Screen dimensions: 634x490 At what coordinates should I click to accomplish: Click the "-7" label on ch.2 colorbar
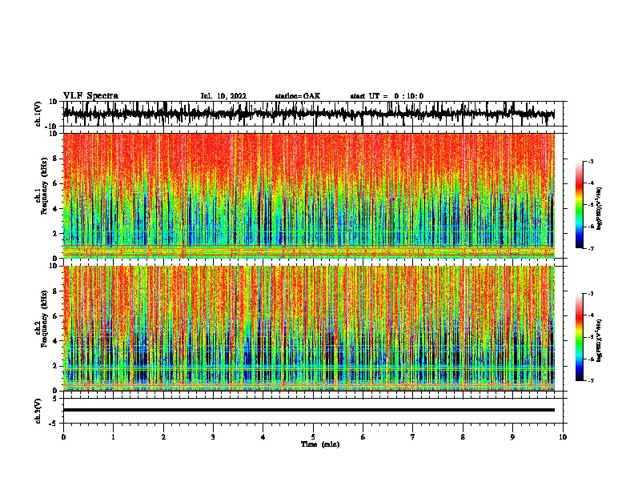click(x=590, y=380)
